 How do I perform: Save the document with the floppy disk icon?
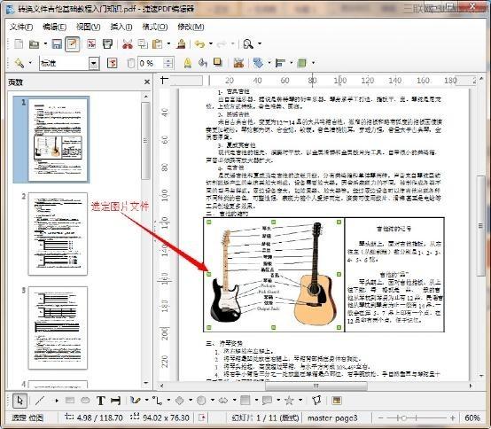click(x=57, y=44)
